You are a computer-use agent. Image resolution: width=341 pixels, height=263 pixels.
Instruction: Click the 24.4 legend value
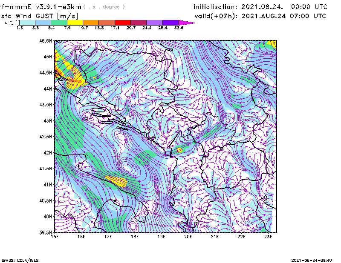pos(147,28)
